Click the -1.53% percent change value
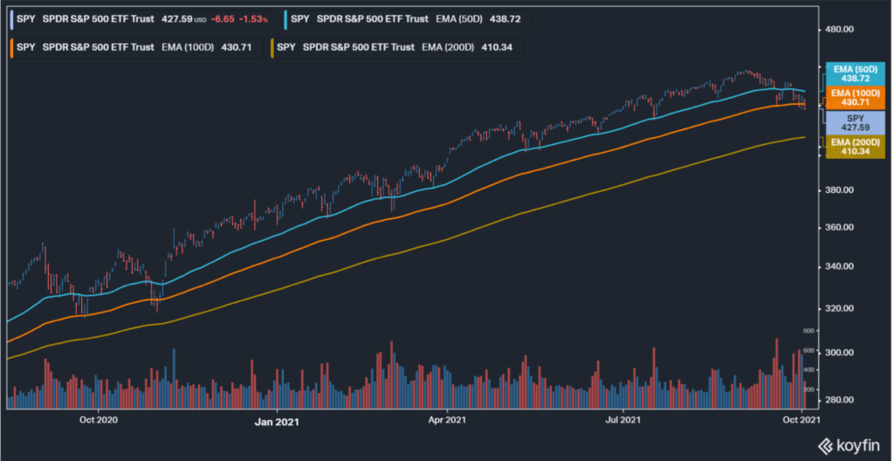Viewport: 894px width, 461px height. [x=254, y=19]
